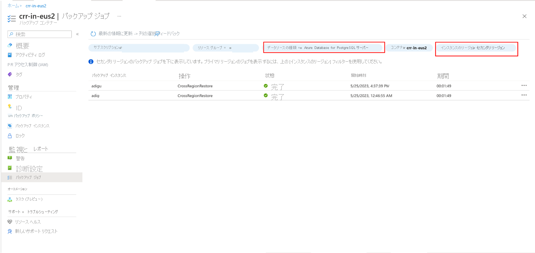Open 概要 overview from the sidebar
The height and width of the screenshot is (253, 535).
(22, 46)
